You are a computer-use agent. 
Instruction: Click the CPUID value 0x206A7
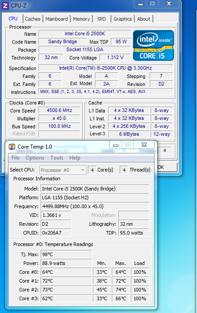click(56, 233)
